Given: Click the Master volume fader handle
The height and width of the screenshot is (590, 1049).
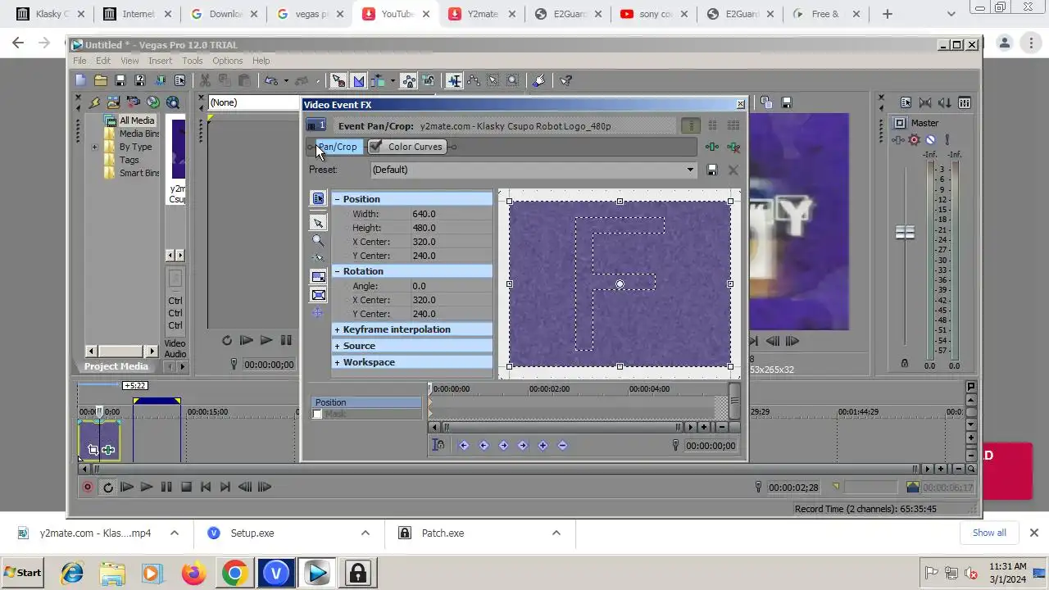Looking at the screenshot, I should click(905, 233).
